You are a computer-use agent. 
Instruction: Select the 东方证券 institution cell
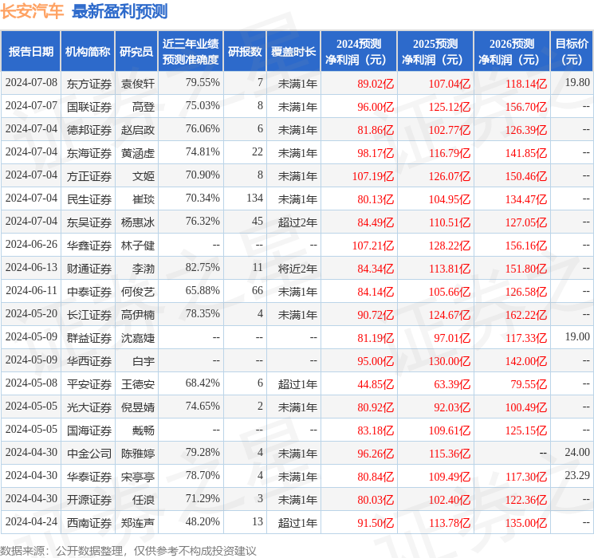click(89, 84)
